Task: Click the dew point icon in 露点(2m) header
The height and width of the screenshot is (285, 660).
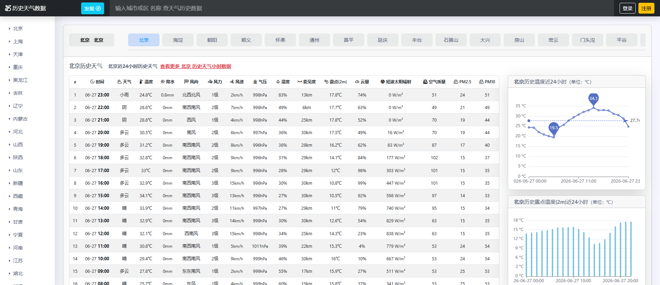Action: (326, 82)
